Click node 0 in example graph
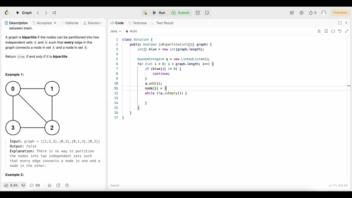 point(13,89)
